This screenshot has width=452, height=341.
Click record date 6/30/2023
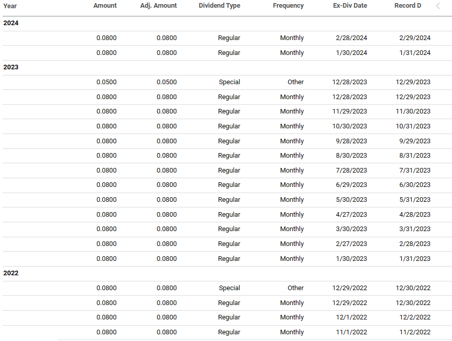tap(415, 185)
